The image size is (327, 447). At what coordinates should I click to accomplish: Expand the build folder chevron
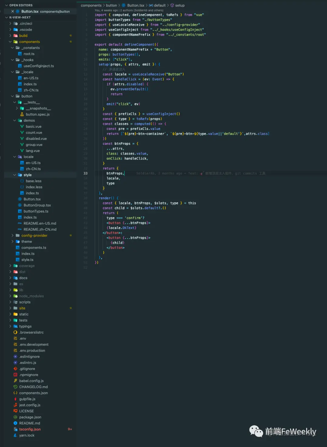pyautogui.click(x=10, y=35)
